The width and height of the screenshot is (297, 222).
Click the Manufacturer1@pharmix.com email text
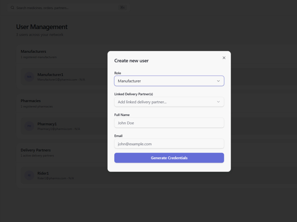57,80
